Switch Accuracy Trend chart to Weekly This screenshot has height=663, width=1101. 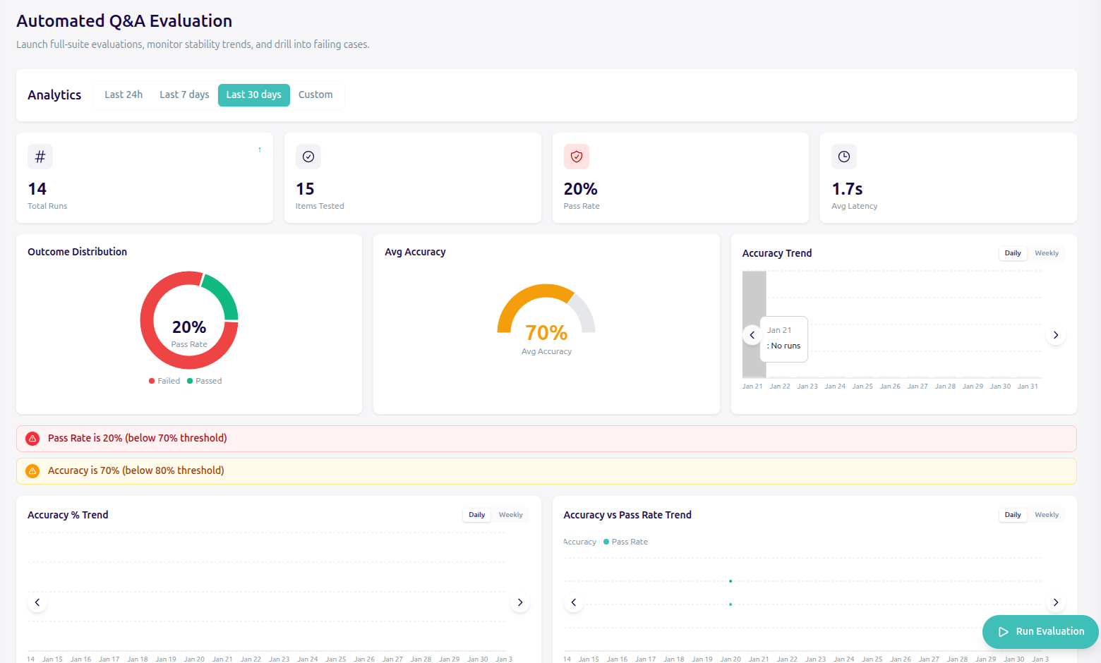(x=1046, y=253)
